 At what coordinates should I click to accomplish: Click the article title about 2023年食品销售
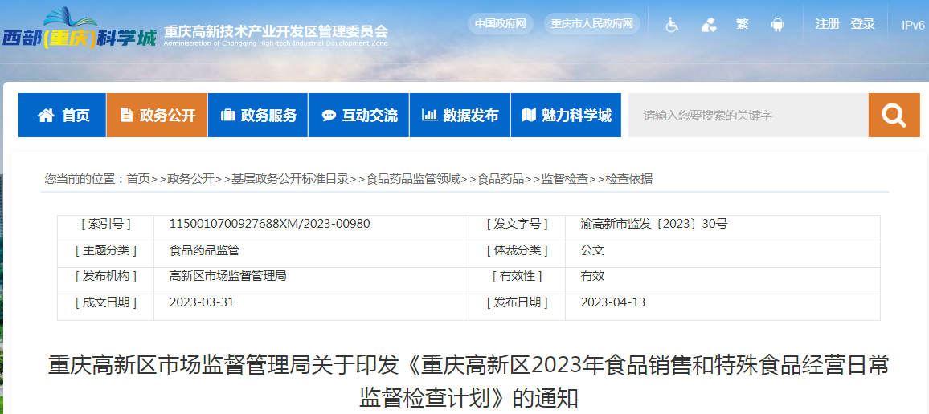(x=468, y=382)
